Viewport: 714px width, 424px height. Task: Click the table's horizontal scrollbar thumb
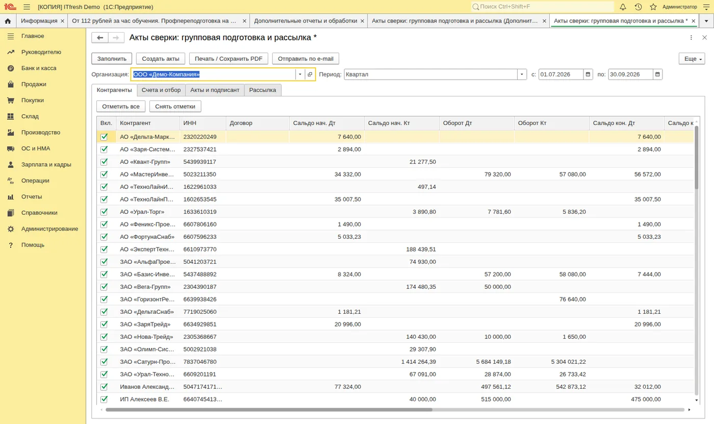269,410
